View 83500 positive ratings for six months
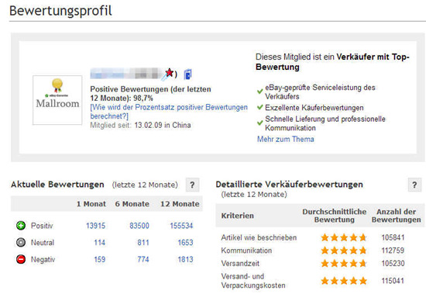 coord(139,226)
